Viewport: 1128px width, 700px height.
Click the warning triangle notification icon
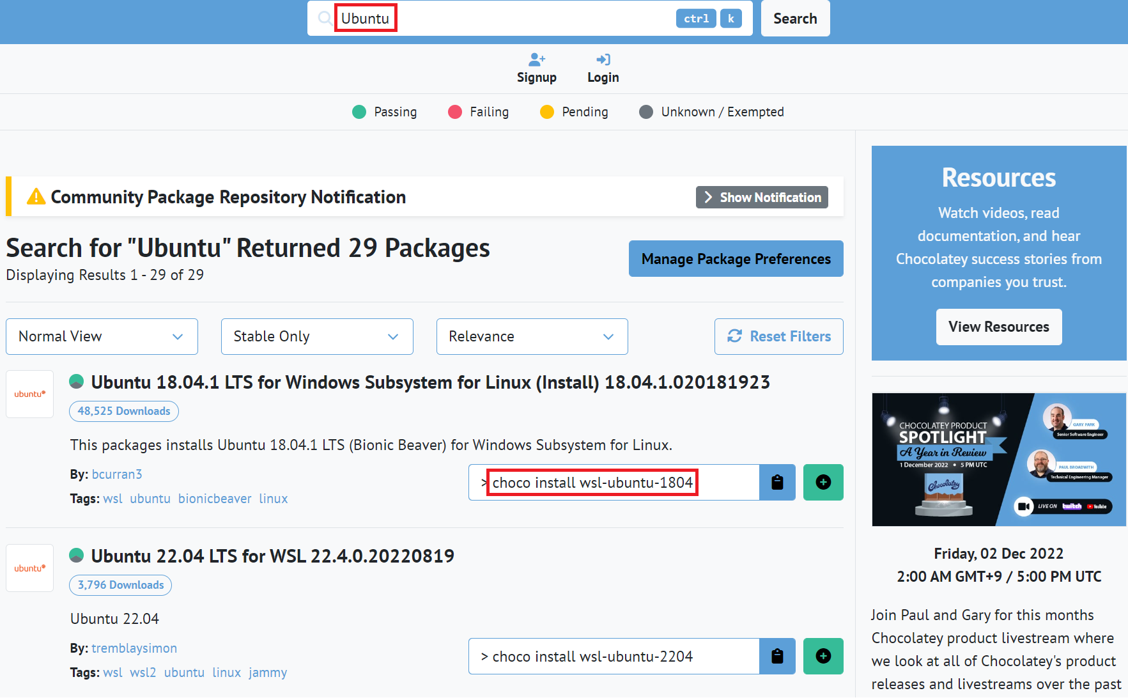click(36, 196)
